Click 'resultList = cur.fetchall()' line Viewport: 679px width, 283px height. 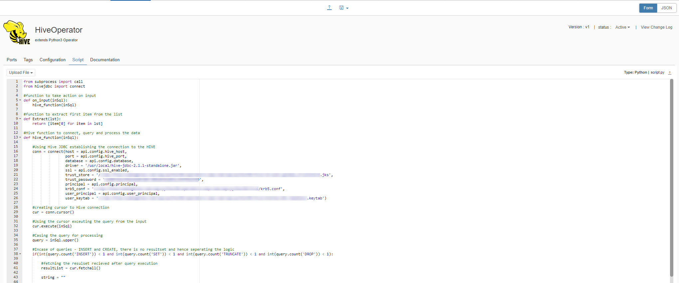[x=71, y=268]
